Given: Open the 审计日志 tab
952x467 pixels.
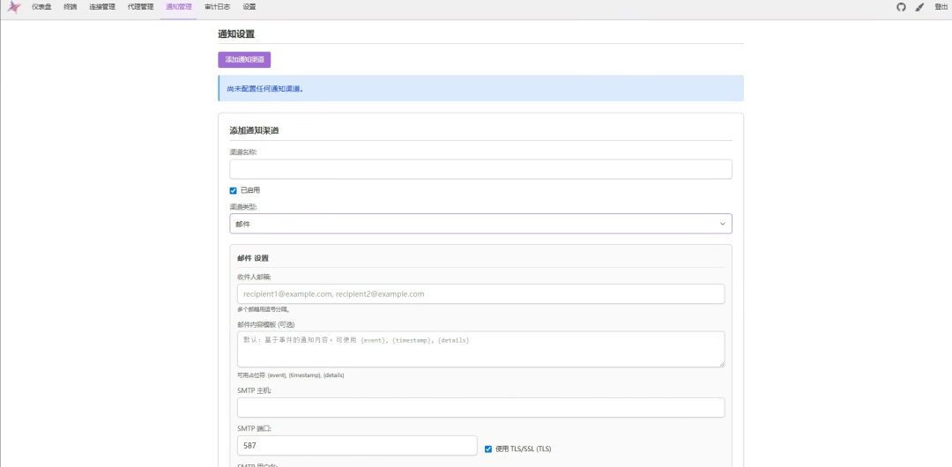Looking at the screenshot, I should pyautogui.click(x=217, y=7).
